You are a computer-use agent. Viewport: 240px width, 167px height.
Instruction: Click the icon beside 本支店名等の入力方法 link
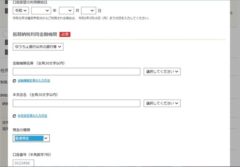pyautogui.click(x=14, y=116)
